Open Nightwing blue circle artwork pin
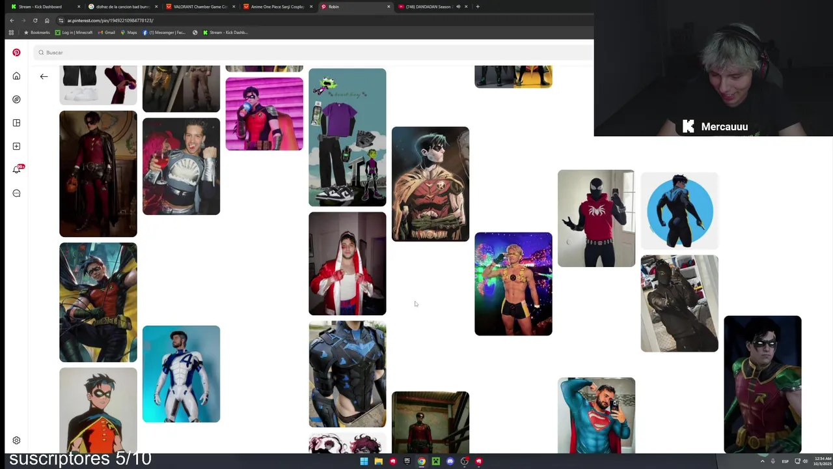 click(679, 211)
